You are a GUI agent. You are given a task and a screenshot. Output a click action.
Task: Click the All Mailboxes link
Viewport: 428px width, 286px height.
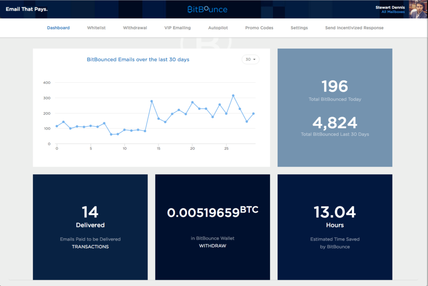393,12
